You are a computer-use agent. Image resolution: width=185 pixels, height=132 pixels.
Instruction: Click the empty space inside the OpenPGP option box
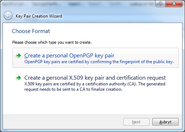[147, 55]
